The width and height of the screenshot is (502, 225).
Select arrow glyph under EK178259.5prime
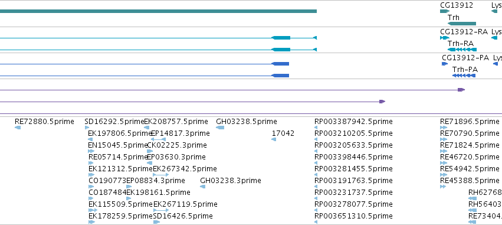(92, 222)
